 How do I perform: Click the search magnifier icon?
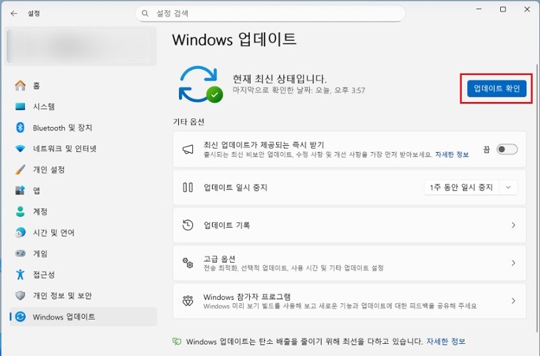(x=145, y=14)
